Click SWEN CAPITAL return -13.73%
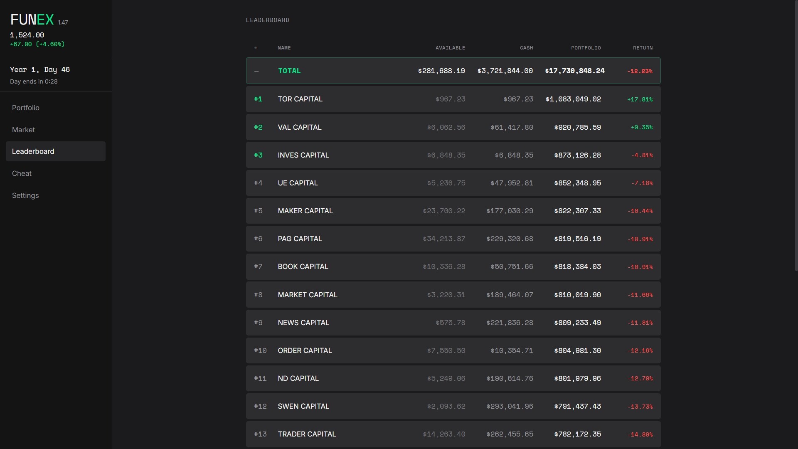Viewport: 798px width, 449px height. click(x=640, y=407)
